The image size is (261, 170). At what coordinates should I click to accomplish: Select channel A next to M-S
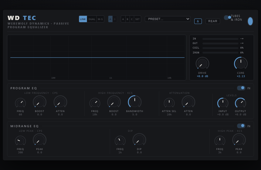coord(110,19)
